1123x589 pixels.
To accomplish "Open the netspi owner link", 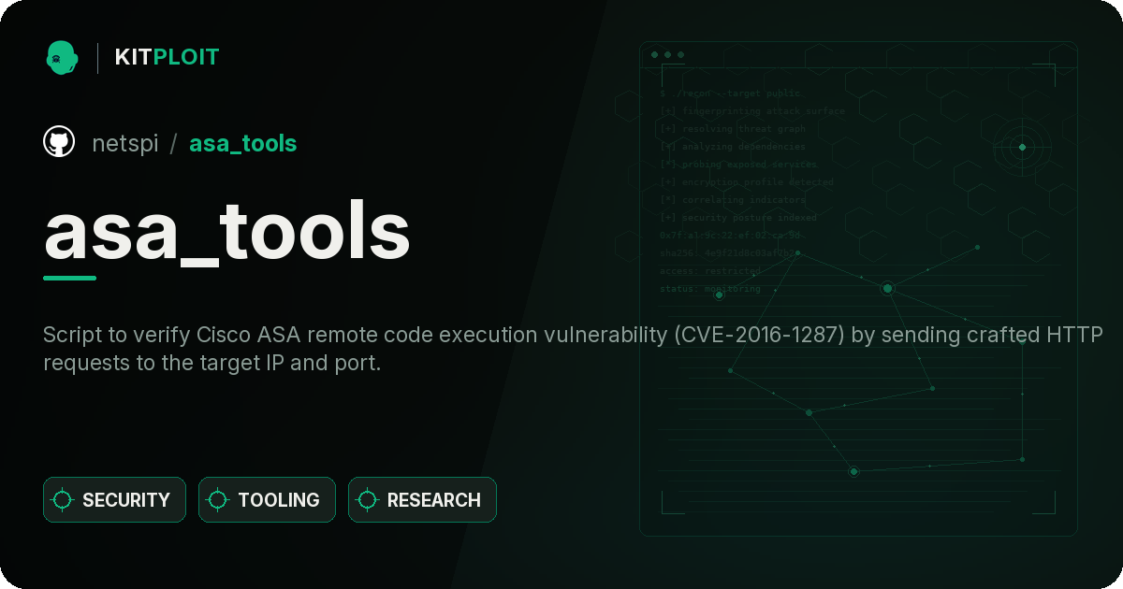I will click(x=125, y=143).
